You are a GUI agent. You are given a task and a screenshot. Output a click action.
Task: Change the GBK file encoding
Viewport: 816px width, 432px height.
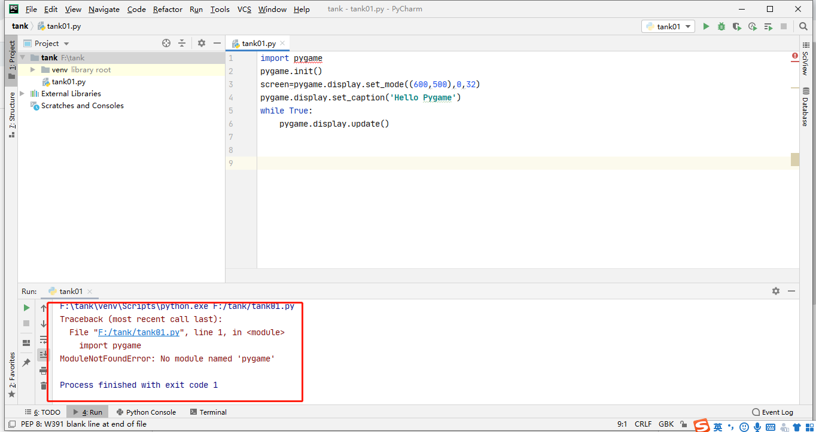(666, 424)
